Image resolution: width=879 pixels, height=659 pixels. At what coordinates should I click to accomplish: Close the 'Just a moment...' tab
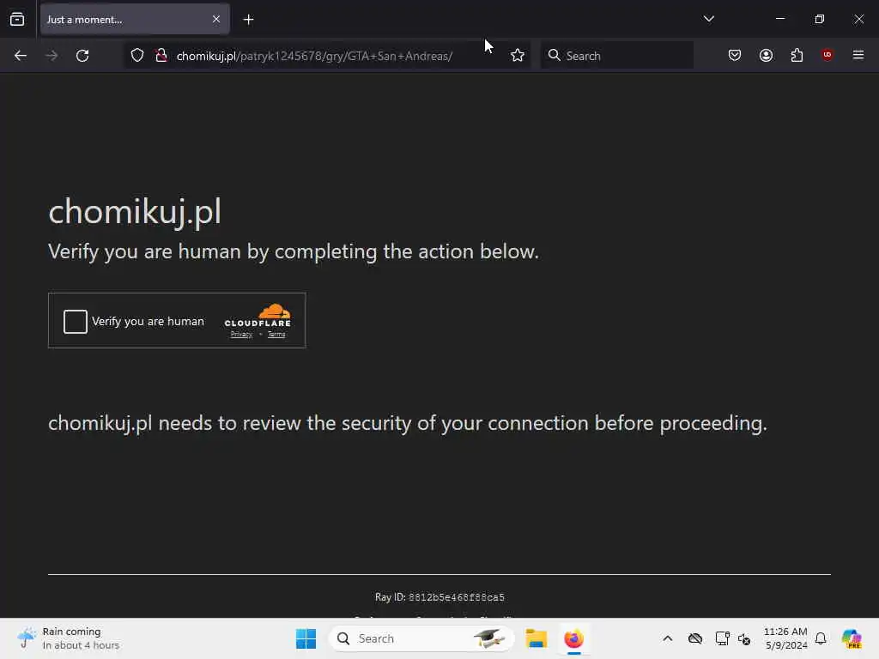click(216, 19)
